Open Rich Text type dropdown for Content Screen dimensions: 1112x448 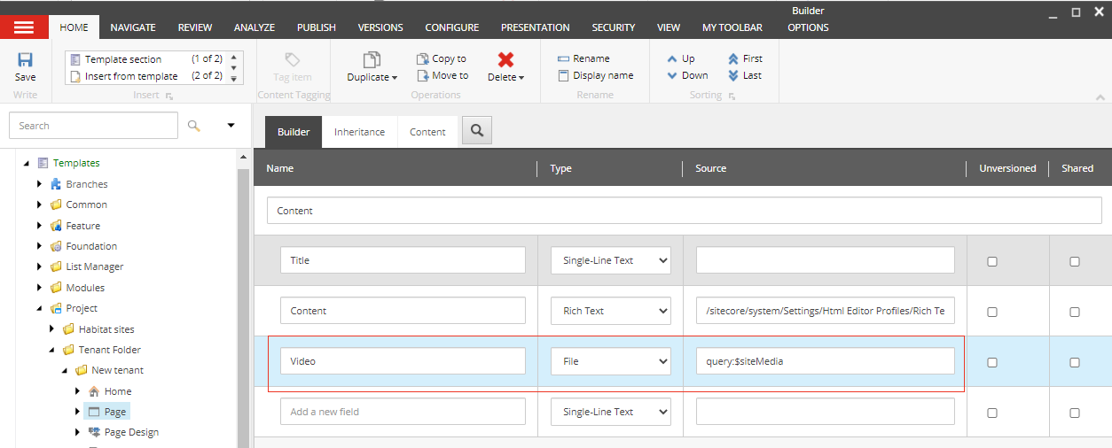click(x=611, y=311)
